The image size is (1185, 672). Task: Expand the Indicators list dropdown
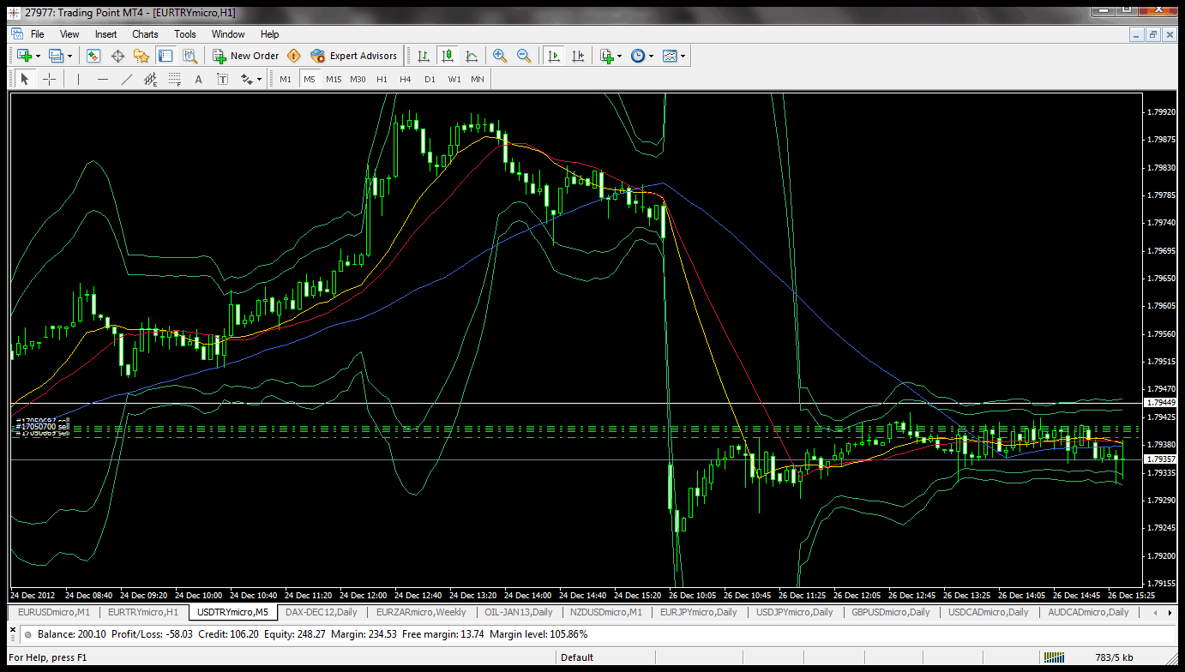coord(612,56)
